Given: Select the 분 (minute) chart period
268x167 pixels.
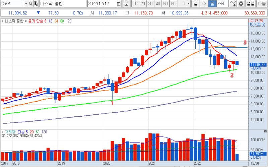Looking at the screenshot, I should pos(126,4).
